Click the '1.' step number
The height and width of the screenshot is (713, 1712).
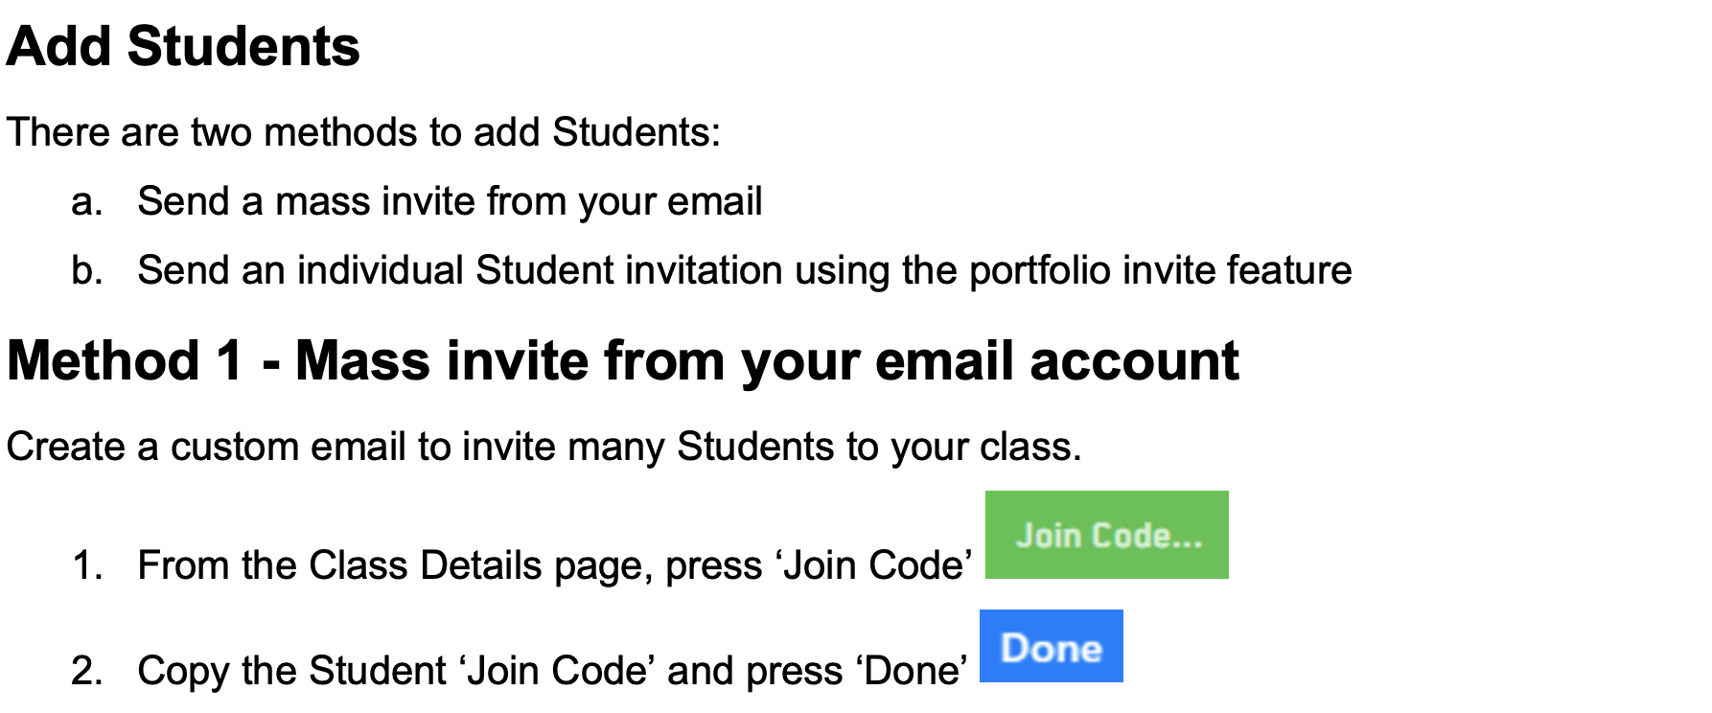(87, 566)
